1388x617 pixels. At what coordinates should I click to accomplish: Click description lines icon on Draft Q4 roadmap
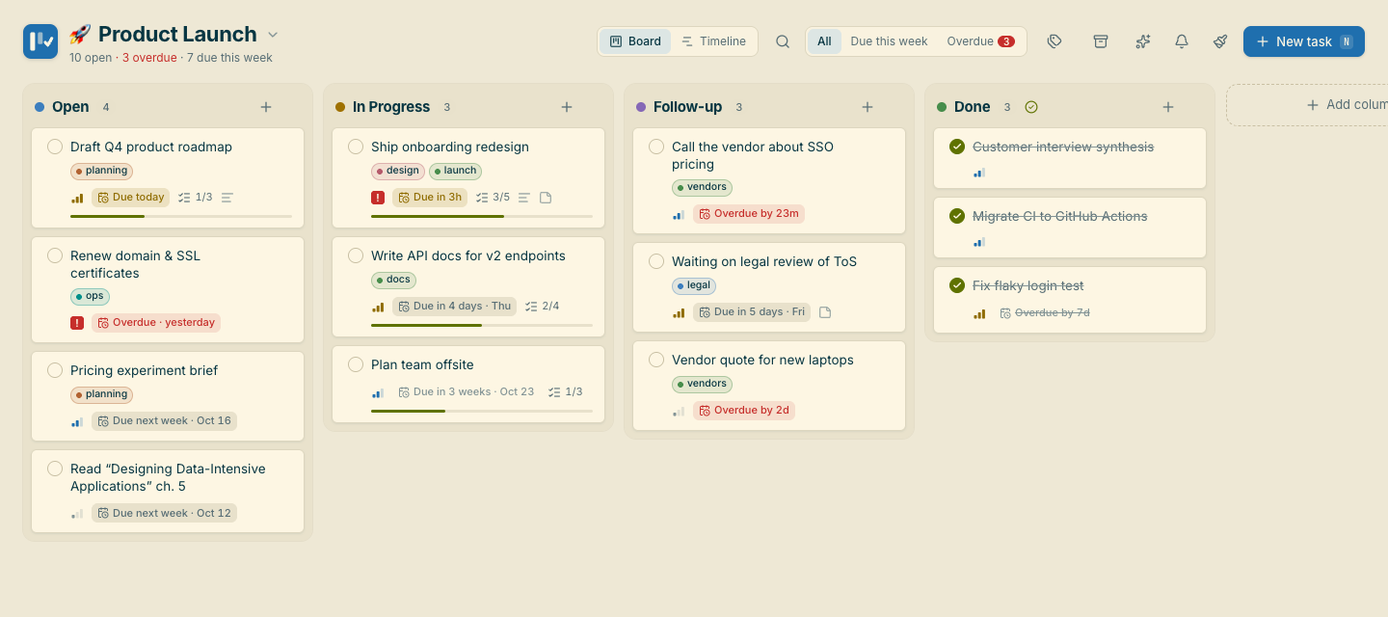227,198
